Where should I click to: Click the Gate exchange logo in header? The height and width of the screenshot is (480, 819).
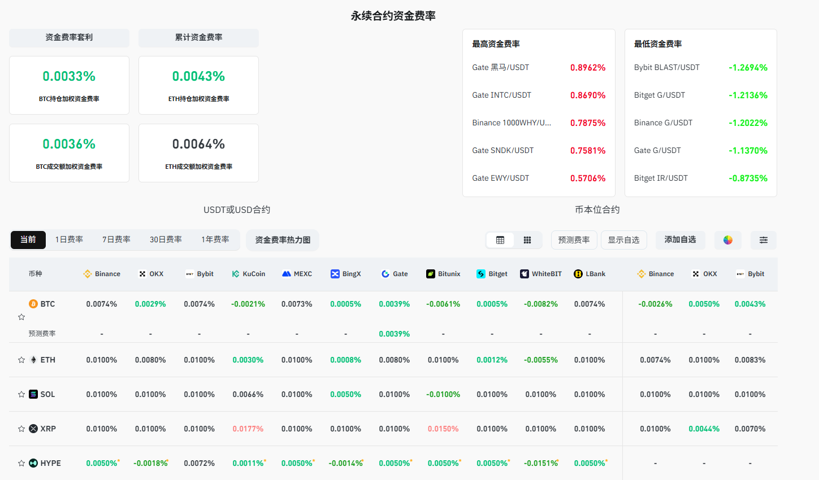click(x=385, y=274)
